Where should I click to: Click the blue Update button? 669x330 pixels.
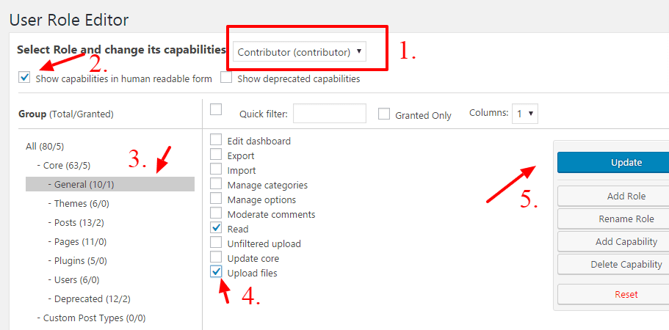pos(613,162)
